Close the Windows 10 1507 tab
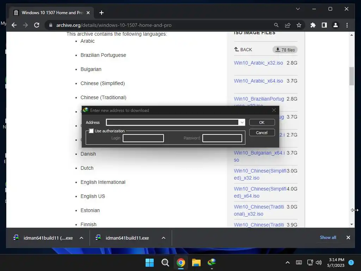Image resolution: width=361 pixels, height=271 pixels. click(88, 13)
